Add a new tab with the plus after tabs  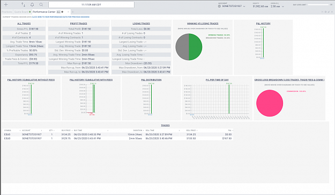coord(73,12)
